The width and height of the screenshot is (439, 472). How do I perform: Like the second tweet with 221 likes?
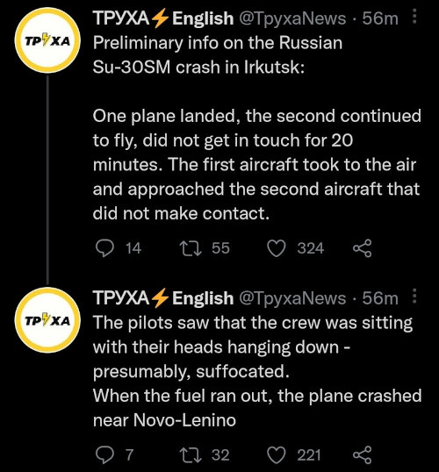(x=277, y=454)
